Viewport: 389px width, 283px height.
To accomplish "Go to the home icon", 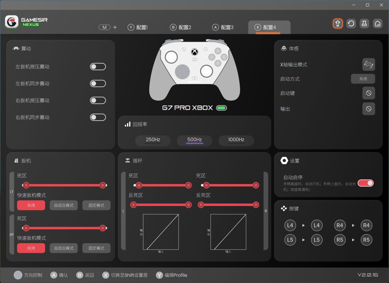I will pyautogui.click(x=378, y=23).
